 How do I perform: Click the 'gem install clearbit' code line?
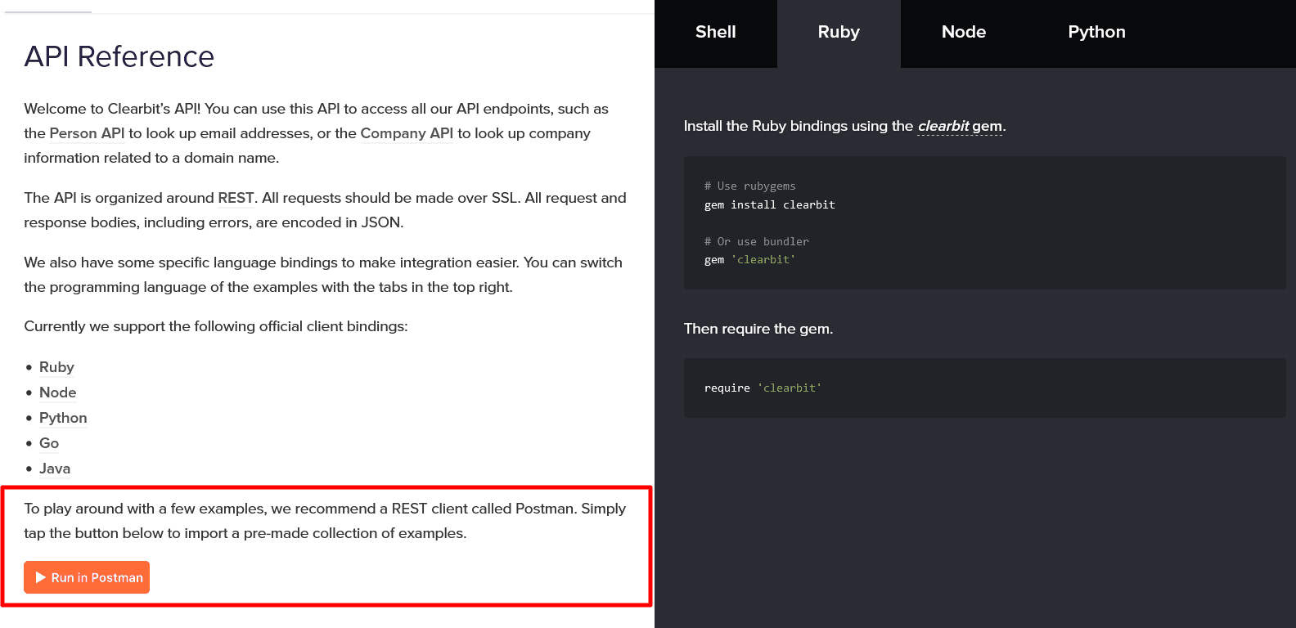pyautogui.click(x=769, y=205)
